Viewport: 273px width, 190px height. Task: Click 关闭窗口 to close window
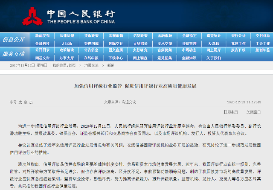pyautogui.click(x=253, y=112)
